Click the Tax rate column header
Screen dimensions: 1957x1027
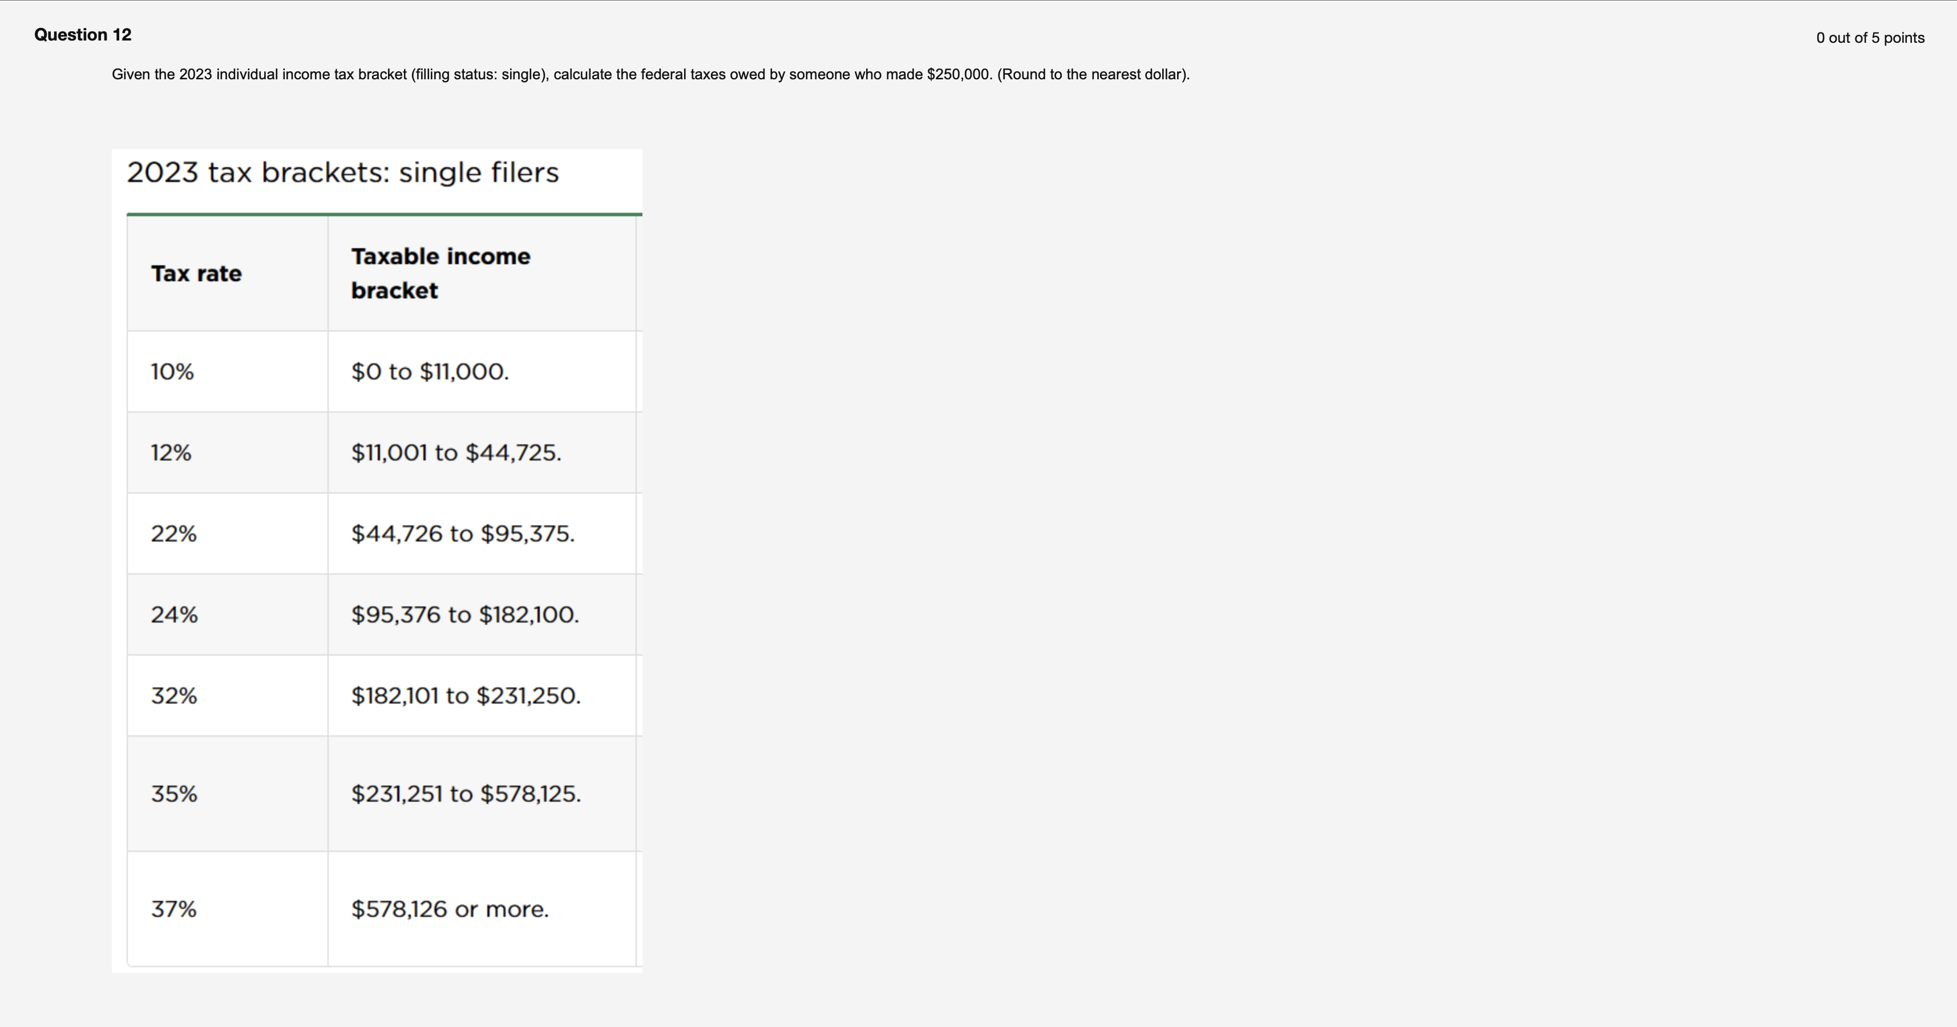[x=196, y=273]
